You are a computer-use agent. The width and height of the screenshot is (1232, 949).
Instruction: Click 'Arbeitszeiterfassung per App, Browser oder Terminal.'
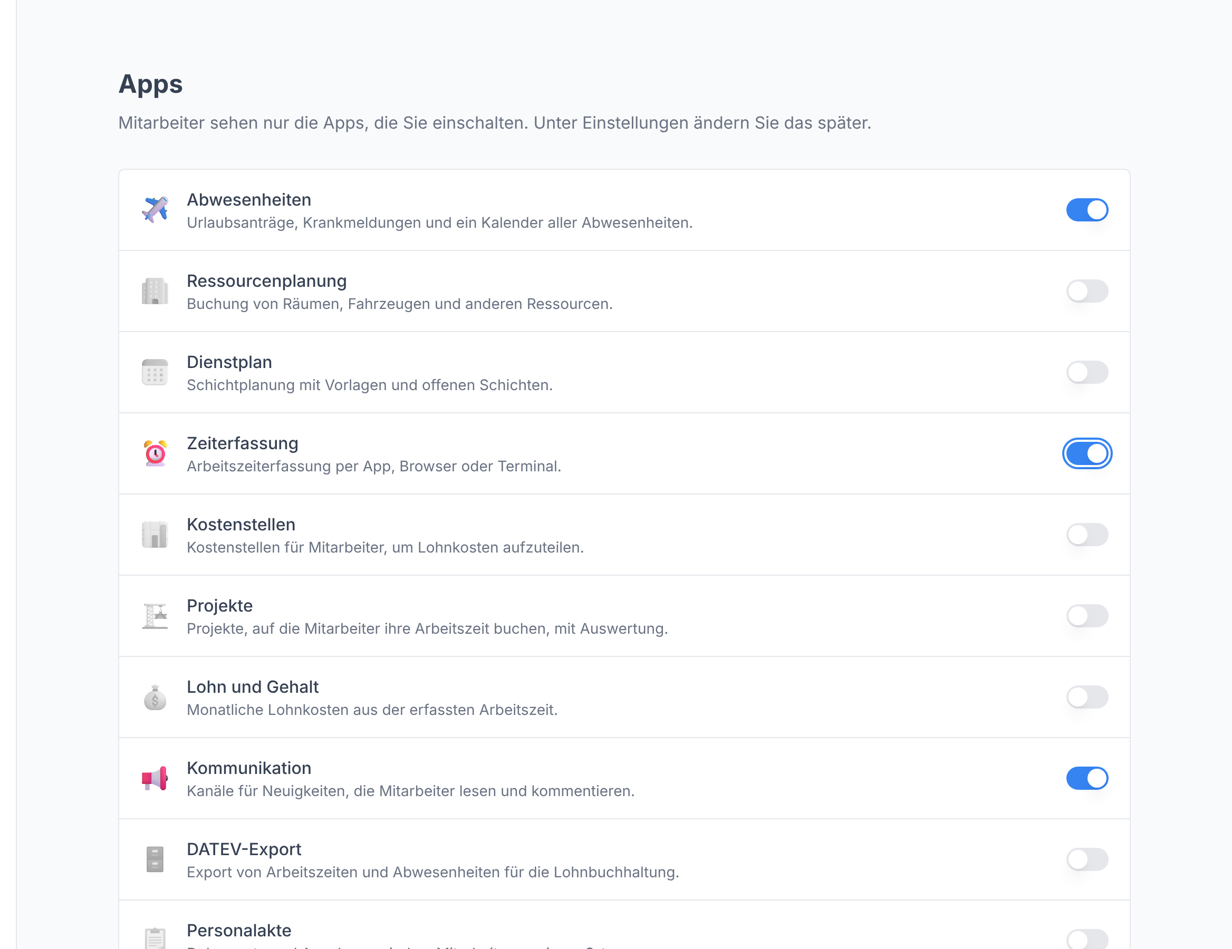[374, 466]
